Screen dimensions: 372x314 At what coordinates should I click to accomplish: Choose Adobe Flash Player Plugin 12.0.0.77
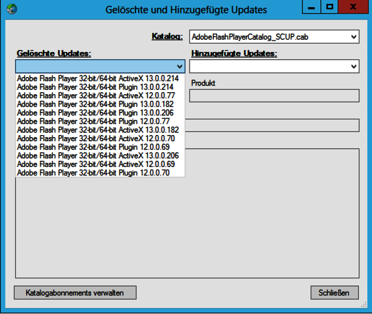pos(100,121)
